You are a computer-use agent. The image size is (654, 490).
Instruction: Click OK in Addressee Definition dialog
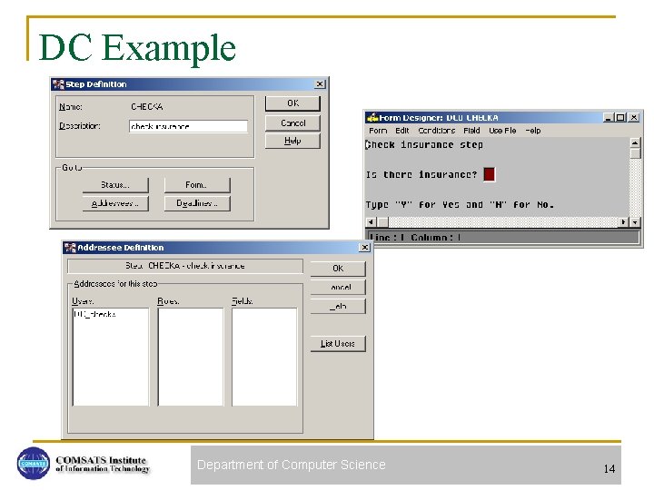coord(338,269)
